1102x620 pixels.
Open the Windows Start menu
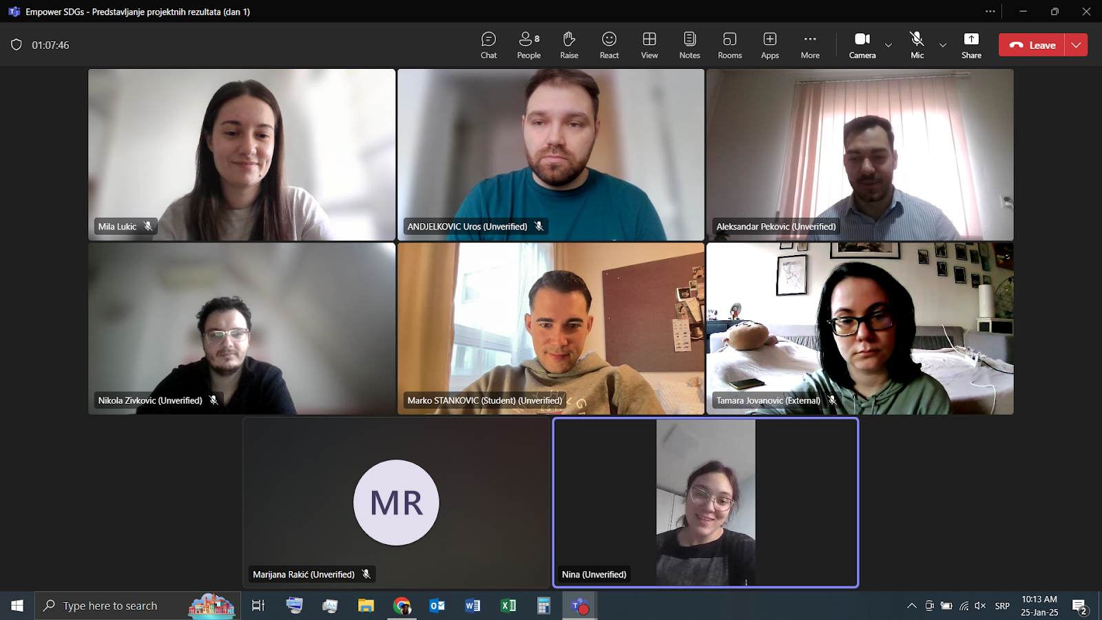pyautogui.click(x=17, y=606)
